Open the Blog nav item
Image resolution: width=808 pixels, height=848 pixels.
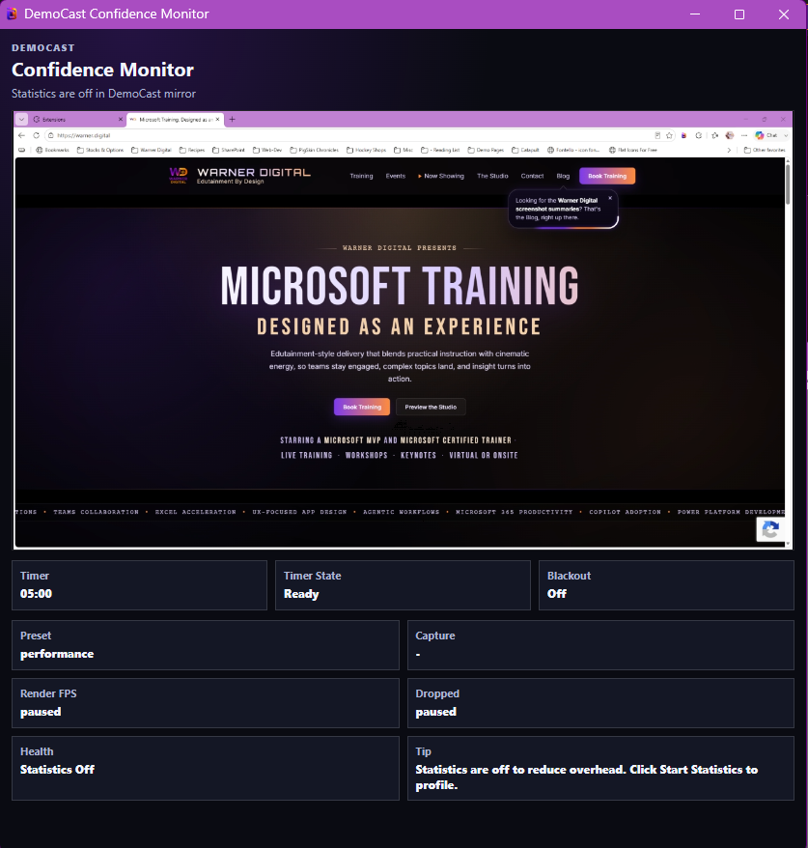pyautogui.click(x=563, y=176)
